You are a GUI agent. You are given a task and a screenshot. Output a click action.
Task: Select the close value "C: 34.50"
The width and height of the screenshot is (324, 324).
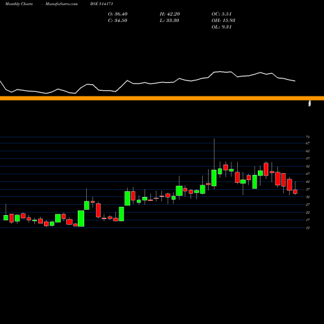117,21
